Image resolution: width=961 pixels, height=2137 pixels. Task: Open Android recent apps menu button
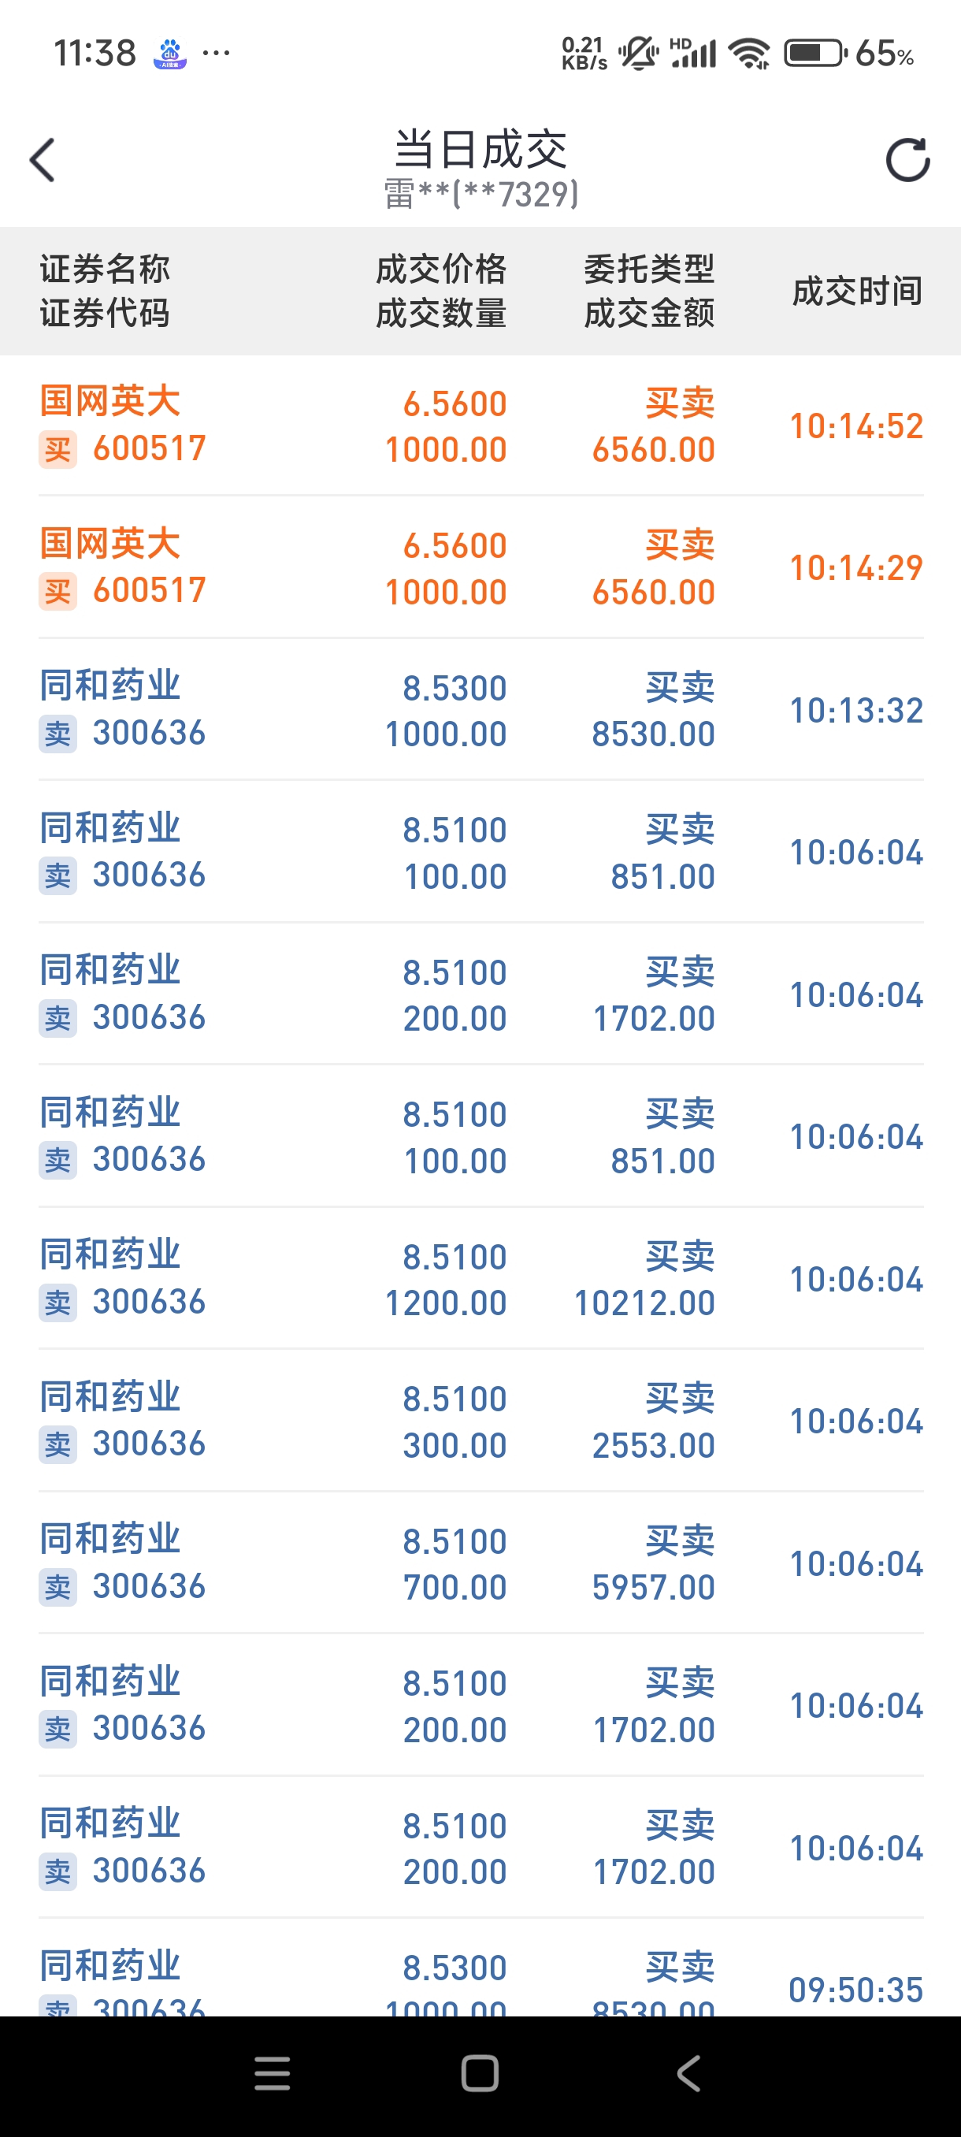(x=272, y=2073)
